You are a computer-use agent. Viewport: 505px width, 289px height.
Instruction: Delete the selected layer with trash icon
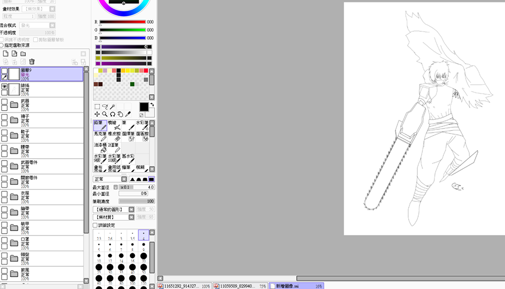[32, 61]
